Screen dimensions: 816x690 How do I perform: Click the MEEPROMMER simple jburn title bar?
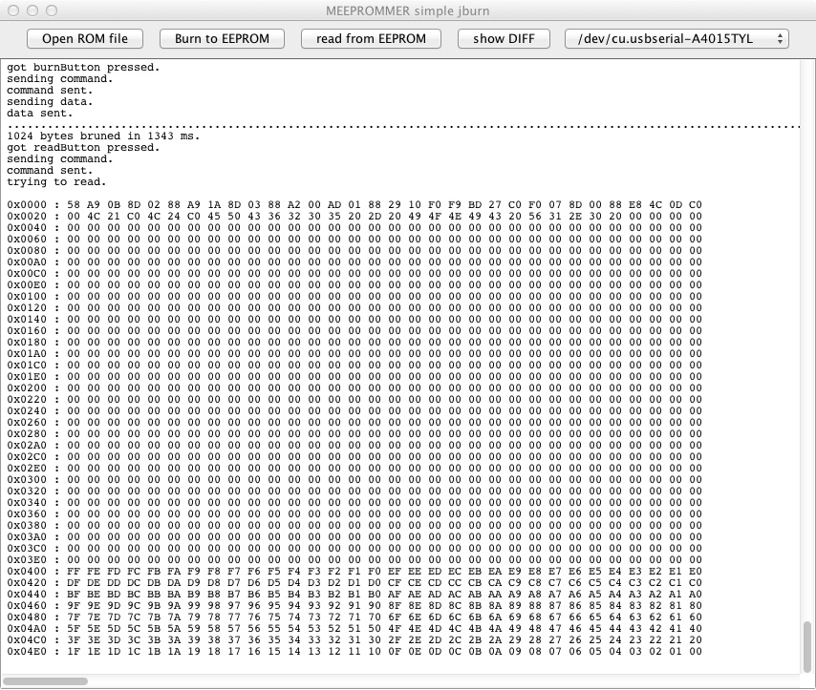(408, 10)
